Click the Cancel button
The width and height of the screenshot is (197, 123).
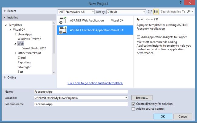click(183, 116)
